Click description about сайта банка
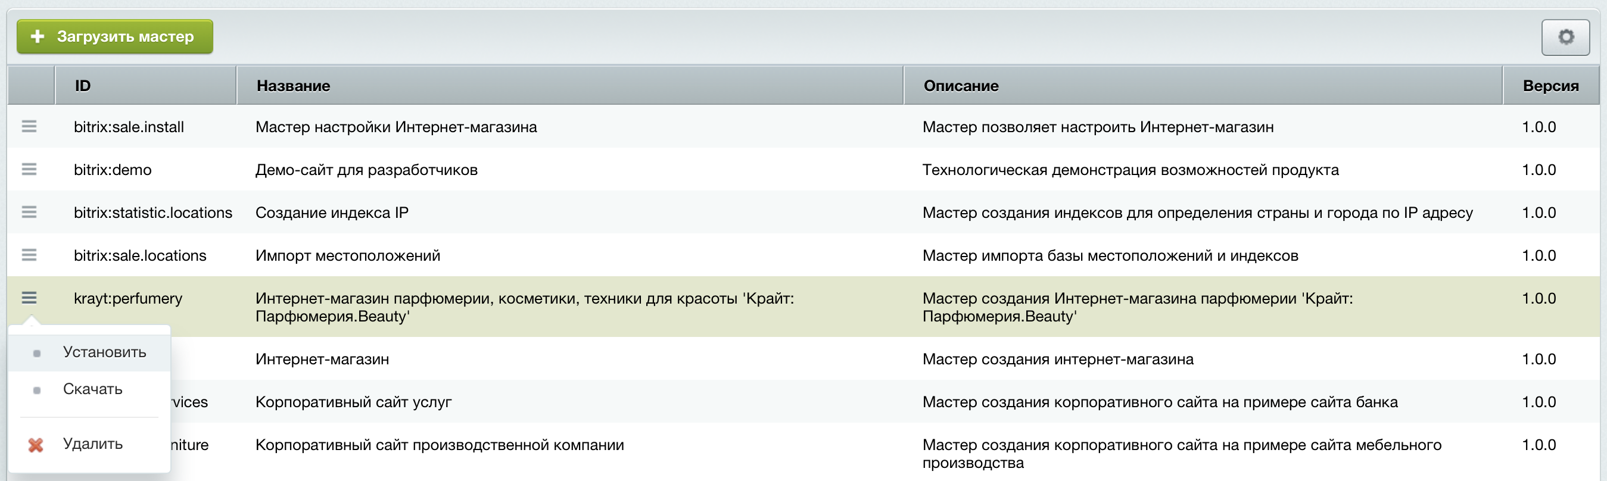 [x=1160, y=402]
